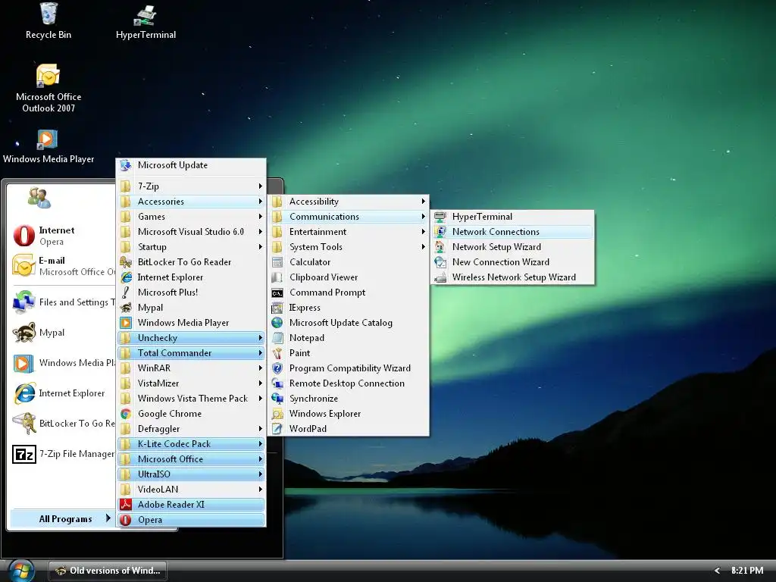Expand Games submenu arrow
The image size is (776, 582).
261,217
